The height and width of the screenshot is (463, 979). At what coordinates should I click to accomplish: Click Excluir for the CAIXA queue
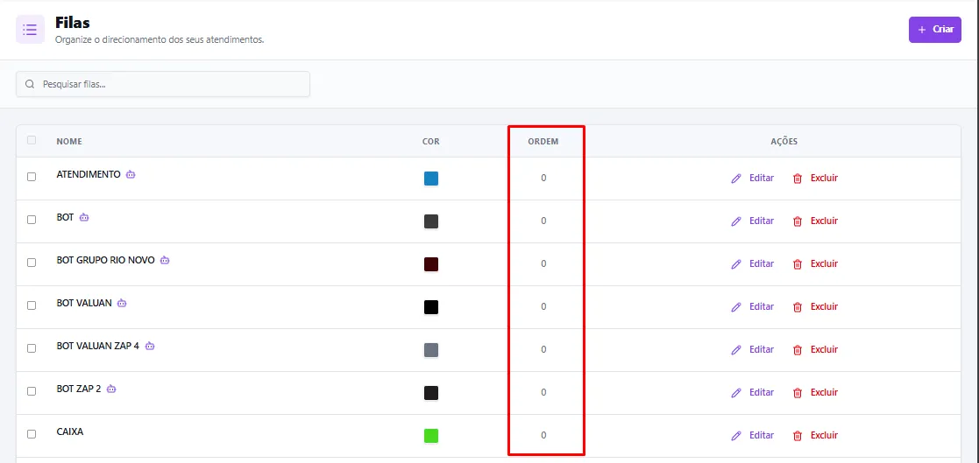(x=824, y=436)
